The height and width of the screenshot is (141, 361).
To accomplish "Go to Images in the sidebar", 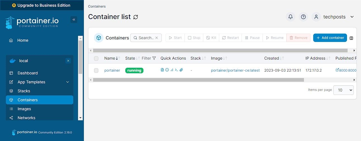I will point(24,109).
